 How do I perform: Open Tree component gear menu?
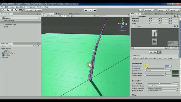click(178, 26)
